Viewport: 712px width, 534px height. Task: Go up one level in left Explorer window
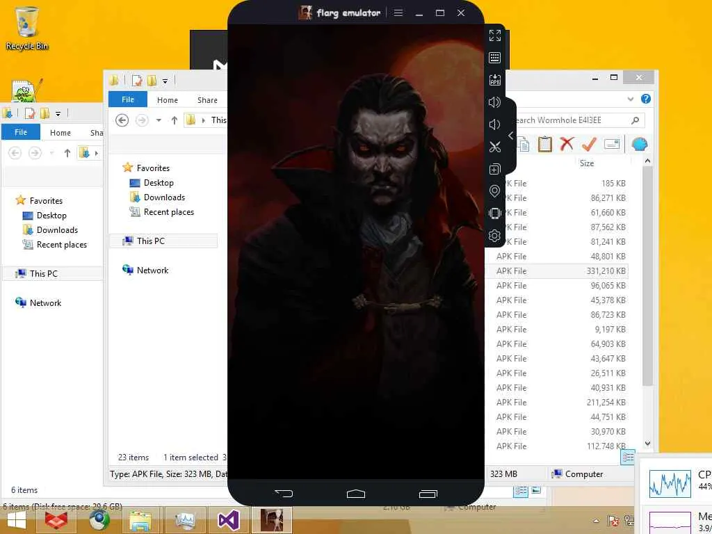click(67, 152)
